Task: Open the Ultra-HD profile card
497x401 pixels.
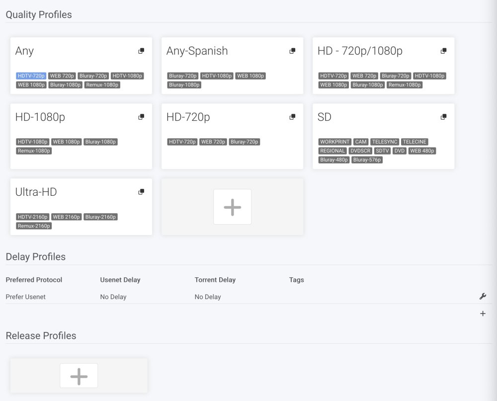Action: [81, 207]
